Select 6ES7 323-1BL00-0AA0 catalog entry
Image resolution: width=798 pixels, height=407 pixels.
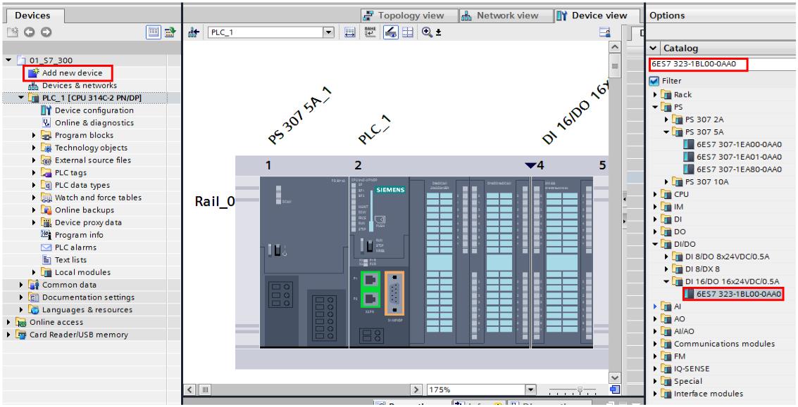coord(739,294)
